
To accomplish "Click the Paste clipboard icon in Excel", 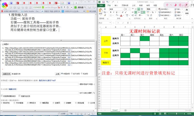I will pos(101,11).
